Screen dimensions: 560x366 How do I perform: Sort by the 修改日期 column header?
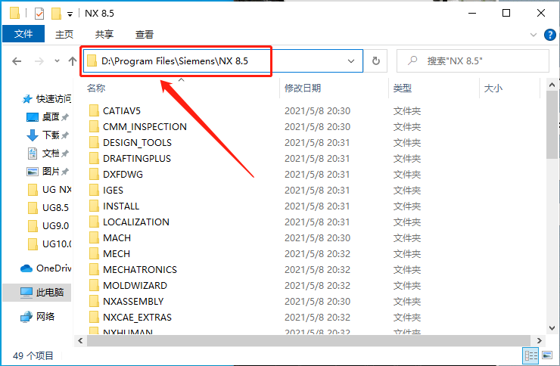(303, 88)
